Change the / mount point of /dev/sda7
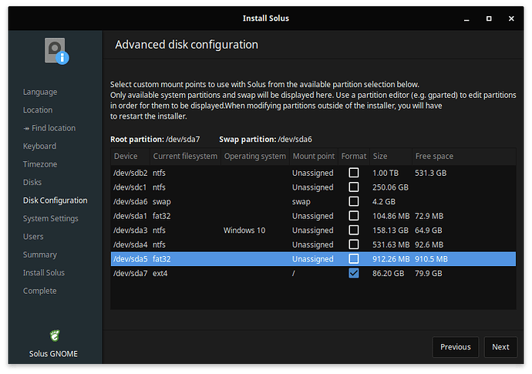 [x=294, y=273]
